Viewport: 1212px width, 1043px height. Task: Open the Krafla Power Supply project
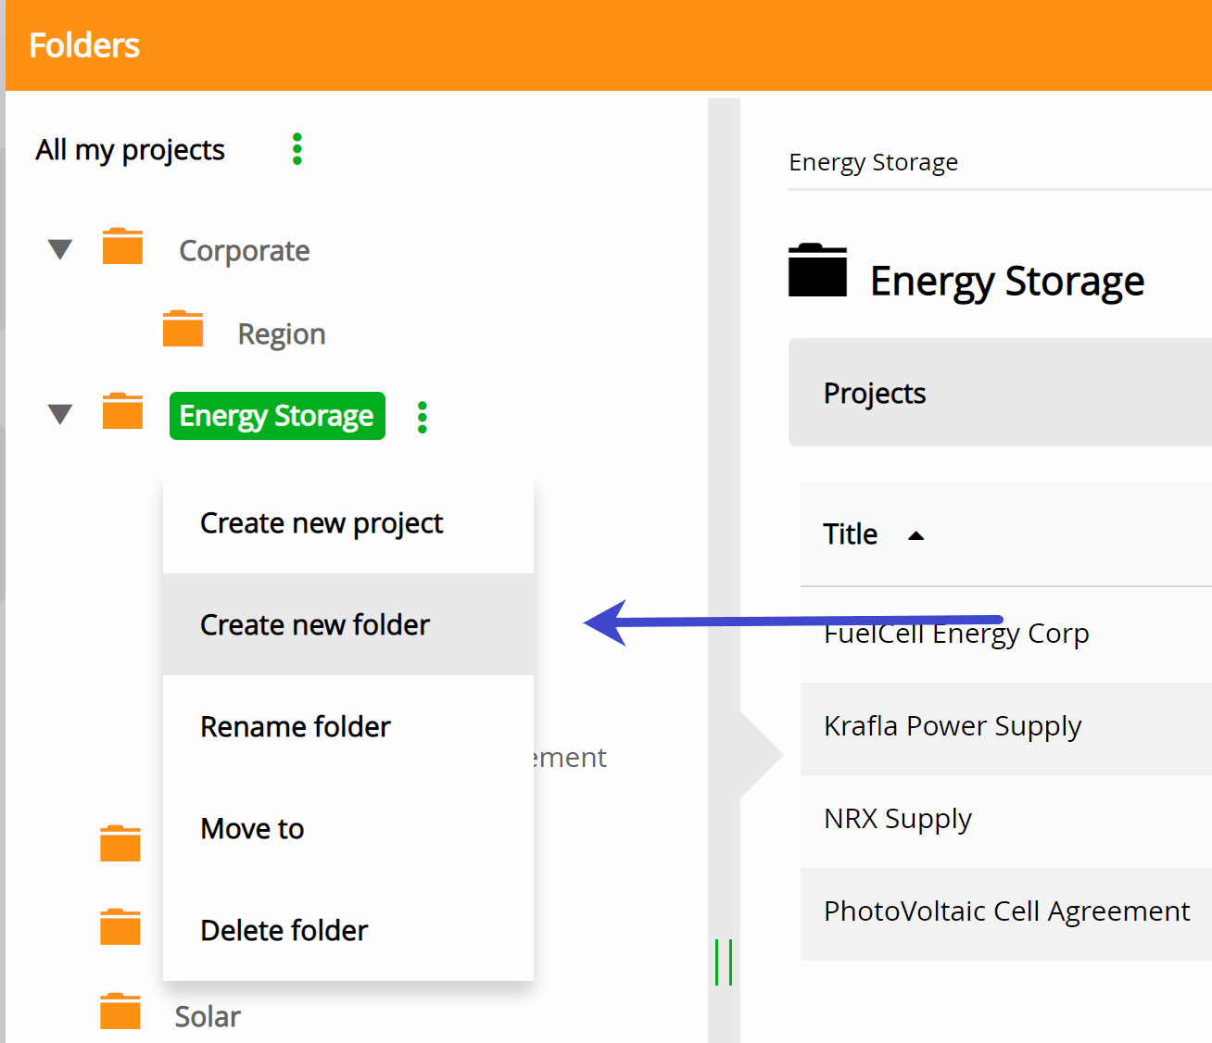[x=953, y=726]
